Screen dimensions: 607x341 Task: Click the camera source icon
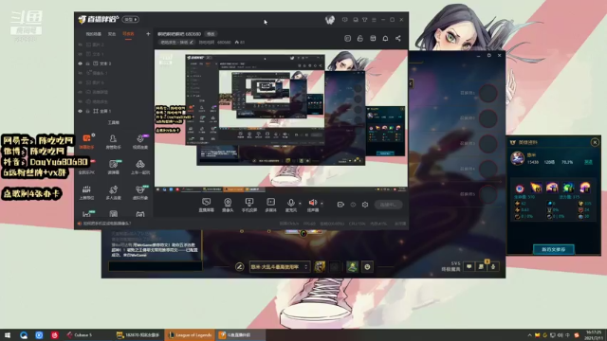tap(228, 205)
